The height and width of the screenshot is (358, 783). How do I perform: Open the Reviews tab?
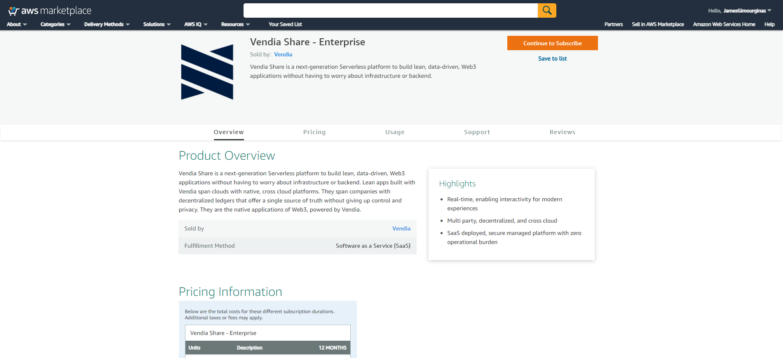click(562, 132)
